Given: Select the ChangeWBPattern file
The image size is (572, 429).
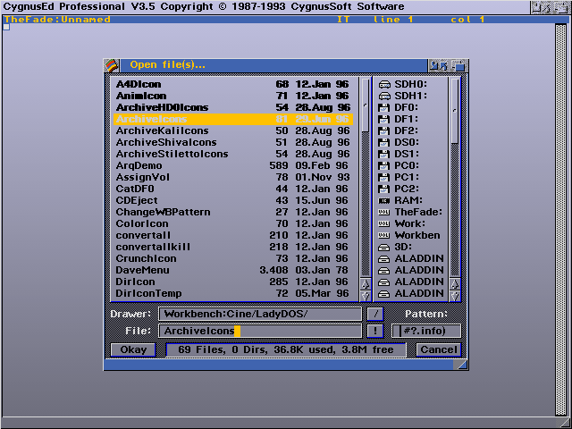Looking at the screenshot, I should click(x=233, y=213).
